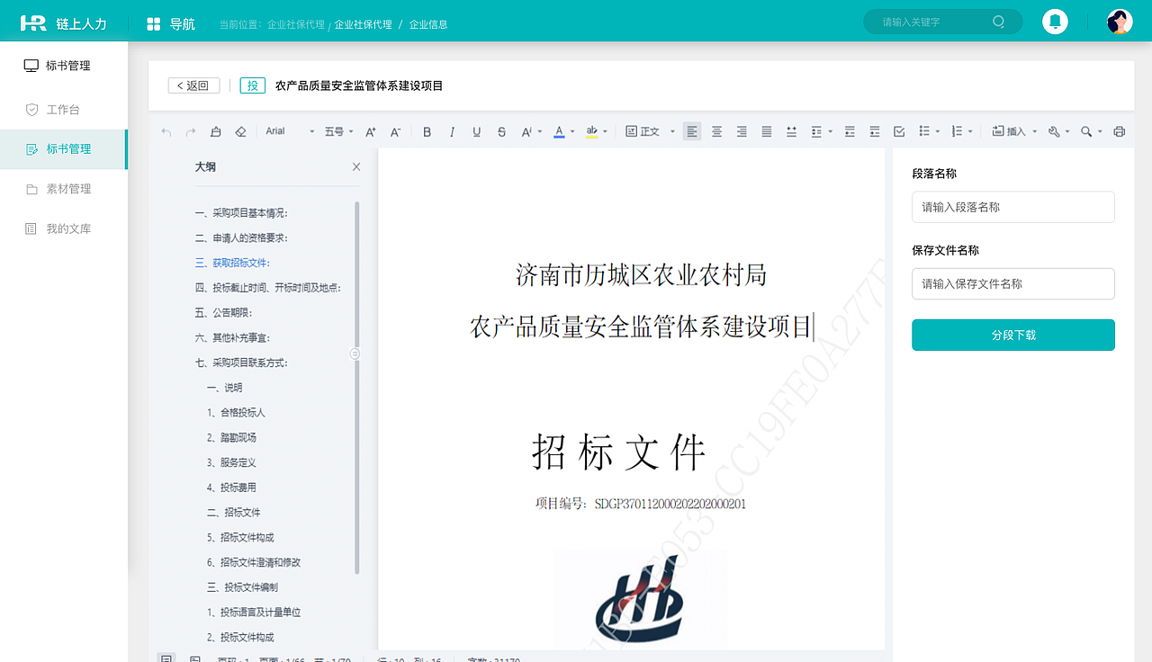Toggle underline formatting
Screen dimensions: 1152x662
[476, 131]
